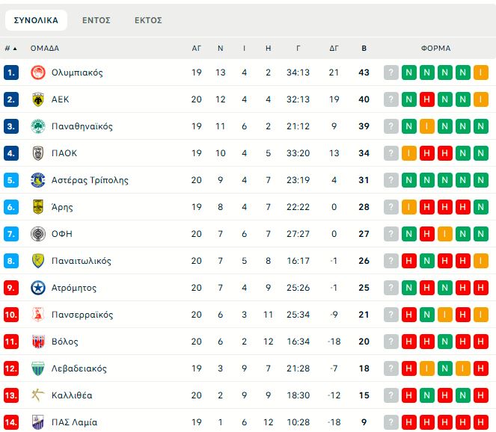Open the ΠΑΣ Λαμία team link
The width and height of the screenshot is (496, 432).
coord(74,422)
